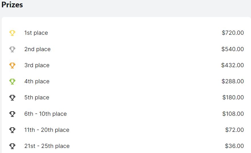Click the gold 1st place trophy icon
The image size is (251, 153).
(12, 33)
